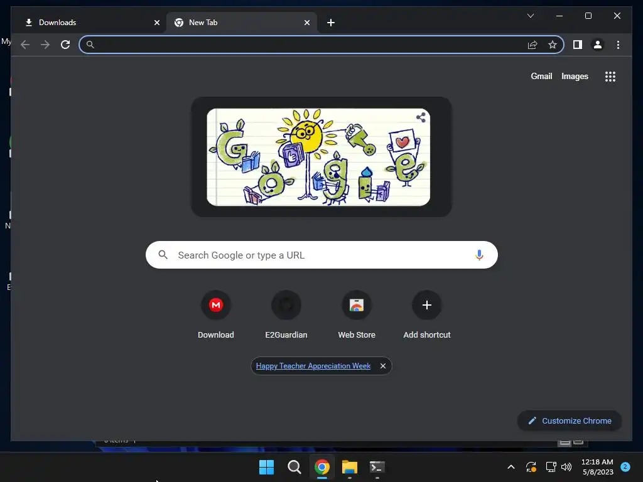Screen dimensions: 643x482
Task: Open Windows taskbar search
Action: (x=294, y=467)
